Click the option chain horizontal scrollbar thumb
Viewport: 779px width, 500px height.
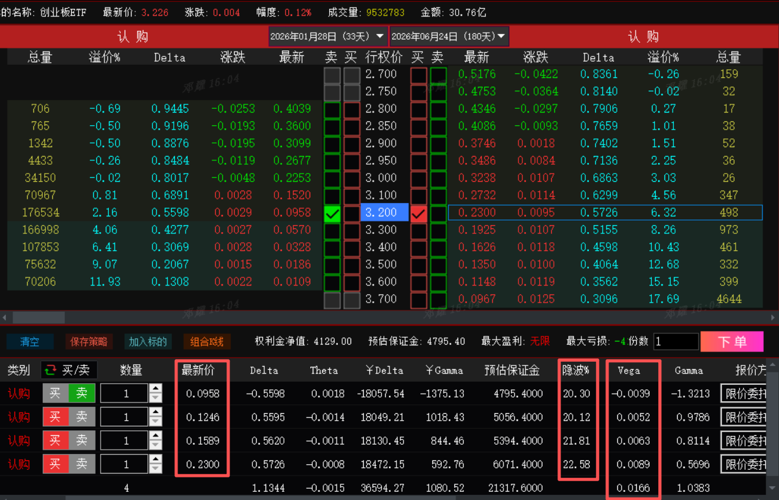38,318
